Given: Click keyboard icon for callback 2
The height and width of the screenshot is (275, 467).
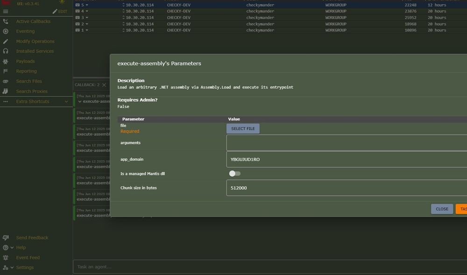Looking at the screenshot, I should point(78,24).
